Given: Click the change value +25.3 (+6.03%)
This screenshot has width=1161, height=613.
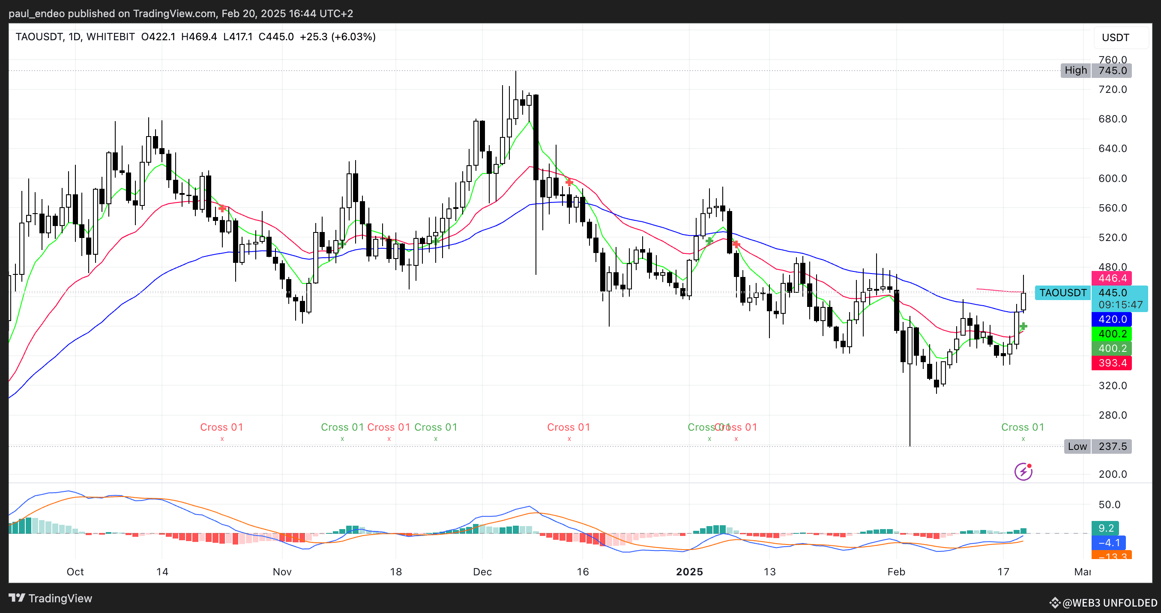Looking at the screenshot, I should (338, 36).
